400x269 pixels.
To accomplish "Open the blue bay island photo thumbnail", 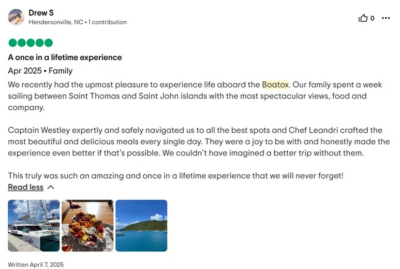I will [x=141, y=225].
